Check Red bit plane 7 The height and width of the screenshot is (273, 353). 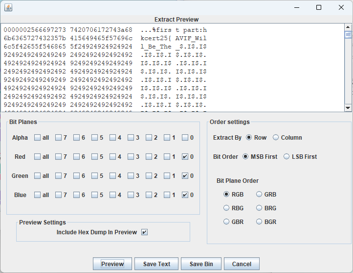pyautogui.click(x=58, y=156)
